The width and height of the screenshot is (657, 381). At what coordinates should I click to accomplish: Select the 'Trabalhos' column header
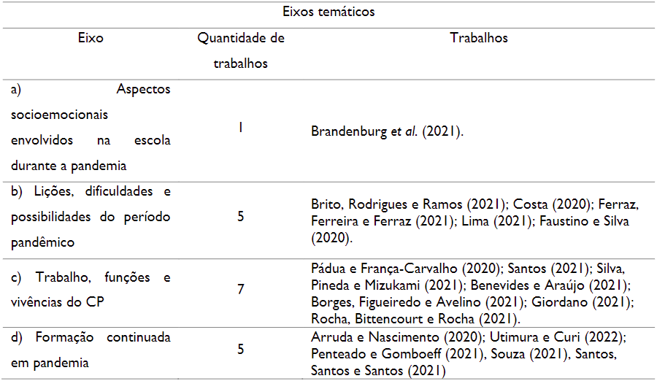click(x=479, y=38)
